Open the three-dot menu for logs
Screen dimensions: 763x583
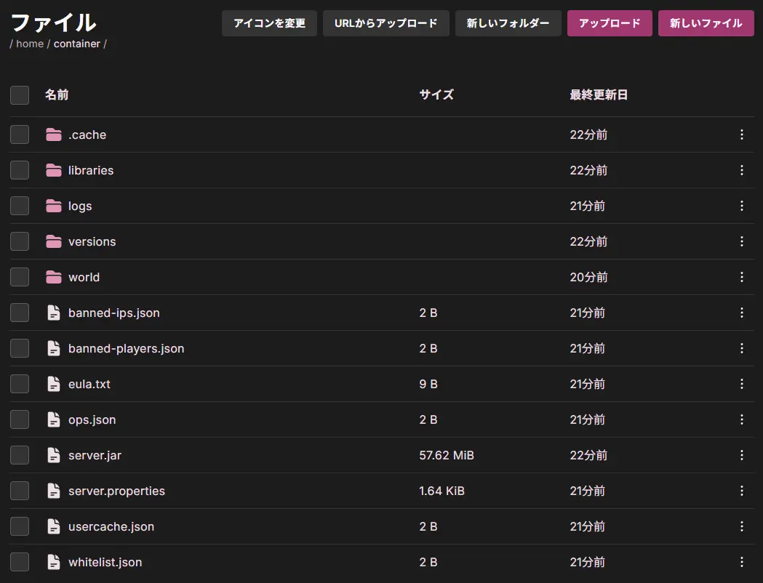tap(742, 206)
